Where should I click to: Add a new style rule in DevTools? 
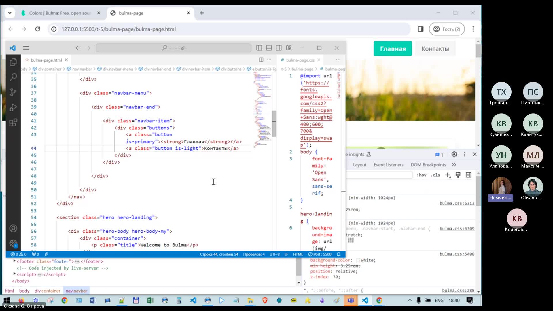[x=448, y=175]
